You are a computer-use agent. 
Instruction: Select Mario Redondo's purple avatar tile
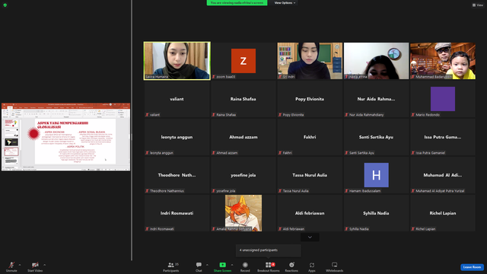[x=443, y=99]
